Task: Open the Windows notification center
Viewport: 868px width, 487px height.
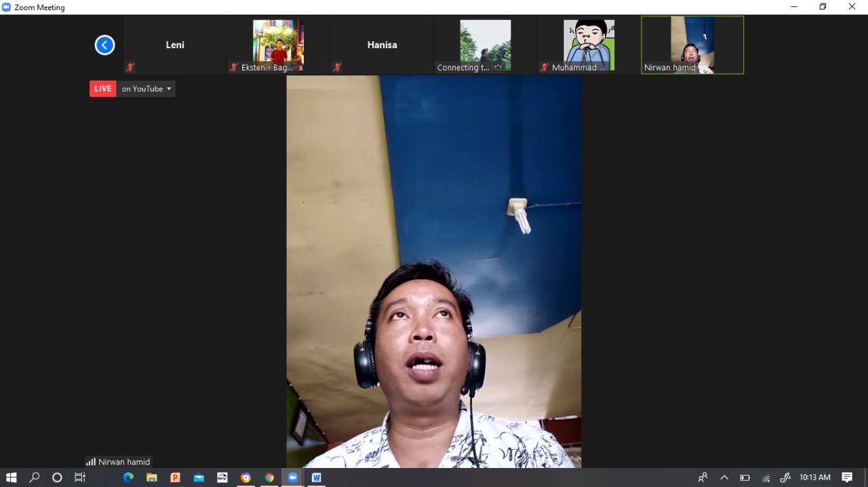Action: pos(847,478)
